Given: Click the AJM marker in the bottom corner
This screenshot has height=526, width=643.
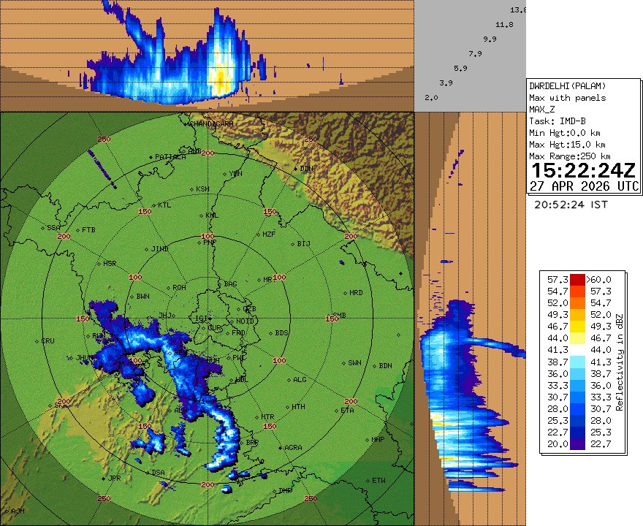Looking at the screenshot, I should tap(9, 513).
